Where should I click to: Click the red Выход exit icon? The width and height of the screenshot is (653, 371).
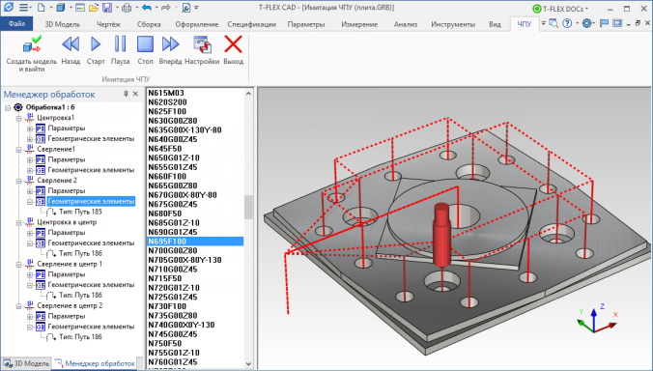coord(233,44)
